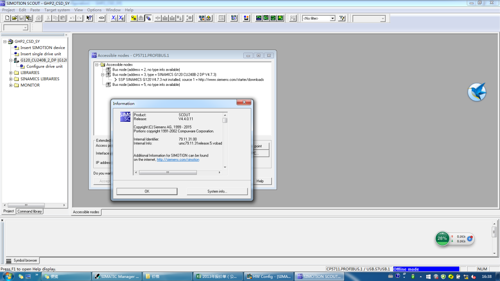Expand the SINAMICS LIBRARIES folder node

(x=11, y=79)
